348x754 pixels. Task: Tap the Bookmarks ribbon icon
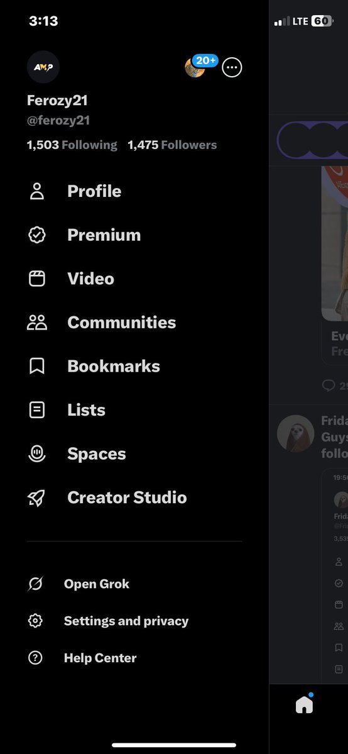tap(37, 367)
